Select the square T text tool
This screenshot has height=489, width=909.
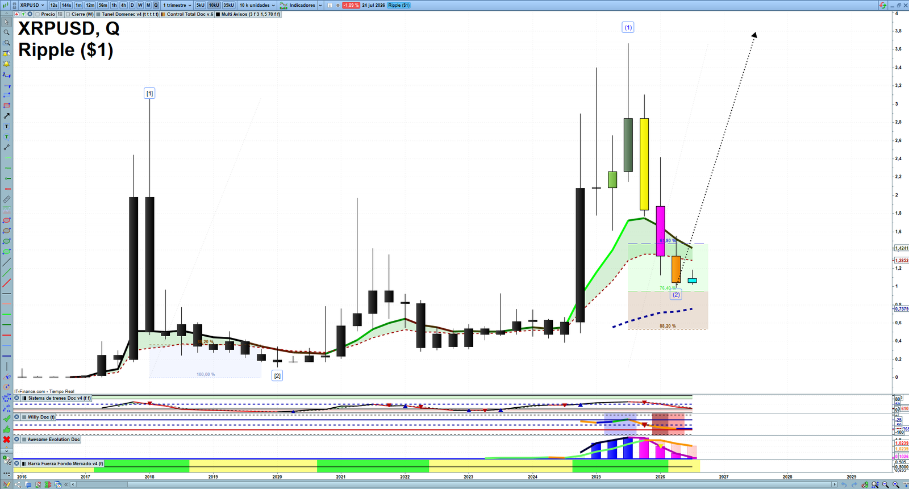tap(7, 126)
